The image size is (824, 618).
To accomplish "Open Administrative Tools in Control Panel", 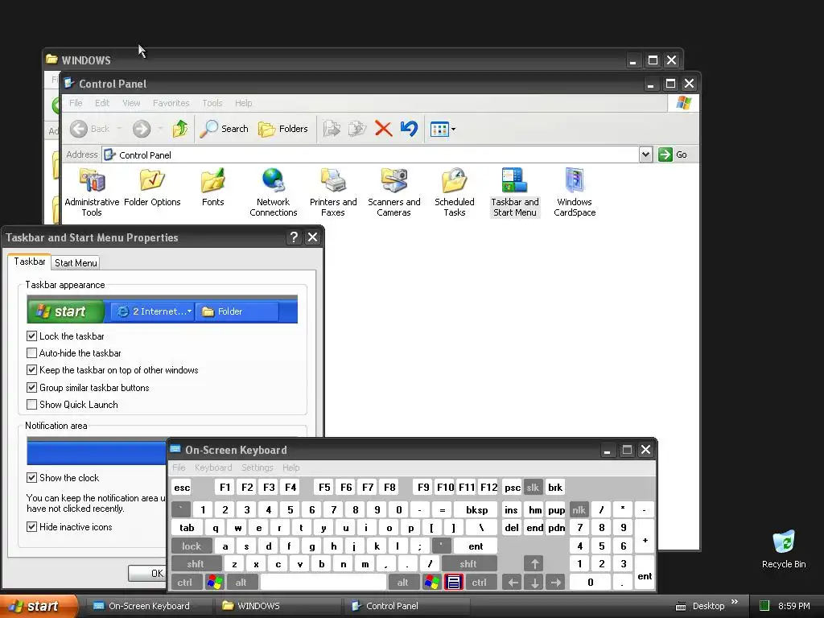I will pos(92,192).
